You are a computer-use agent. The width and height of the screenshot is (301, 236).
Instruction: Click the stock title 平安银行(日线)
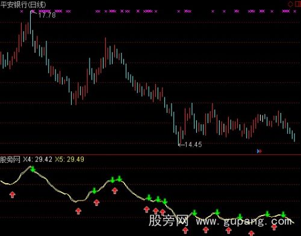(x=23, y=5)
